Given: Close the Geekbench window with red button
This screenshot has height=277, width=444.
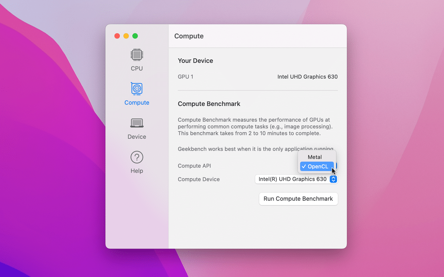Looking at the screenshot, I should (117, 36).
